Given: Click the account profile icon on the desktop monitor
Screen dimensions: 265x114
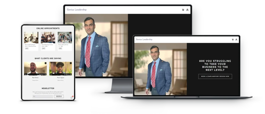Looking at the screenshot, I should pos(187,10).
